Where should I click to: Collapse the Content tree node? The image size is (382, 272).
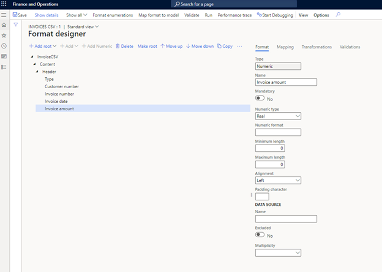coord(34,64)
